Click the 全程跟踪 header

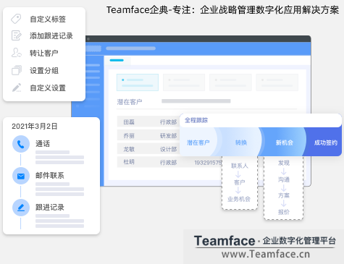click(x=196, y=120)
